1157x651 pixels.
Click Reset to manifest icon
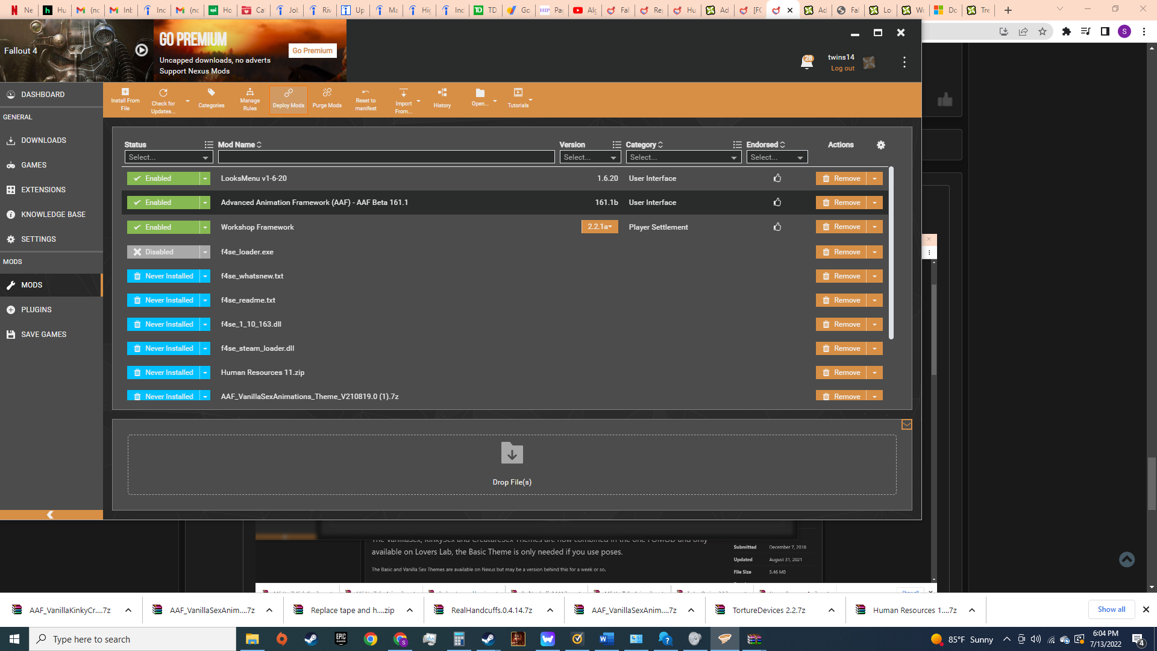click(366, 99)
